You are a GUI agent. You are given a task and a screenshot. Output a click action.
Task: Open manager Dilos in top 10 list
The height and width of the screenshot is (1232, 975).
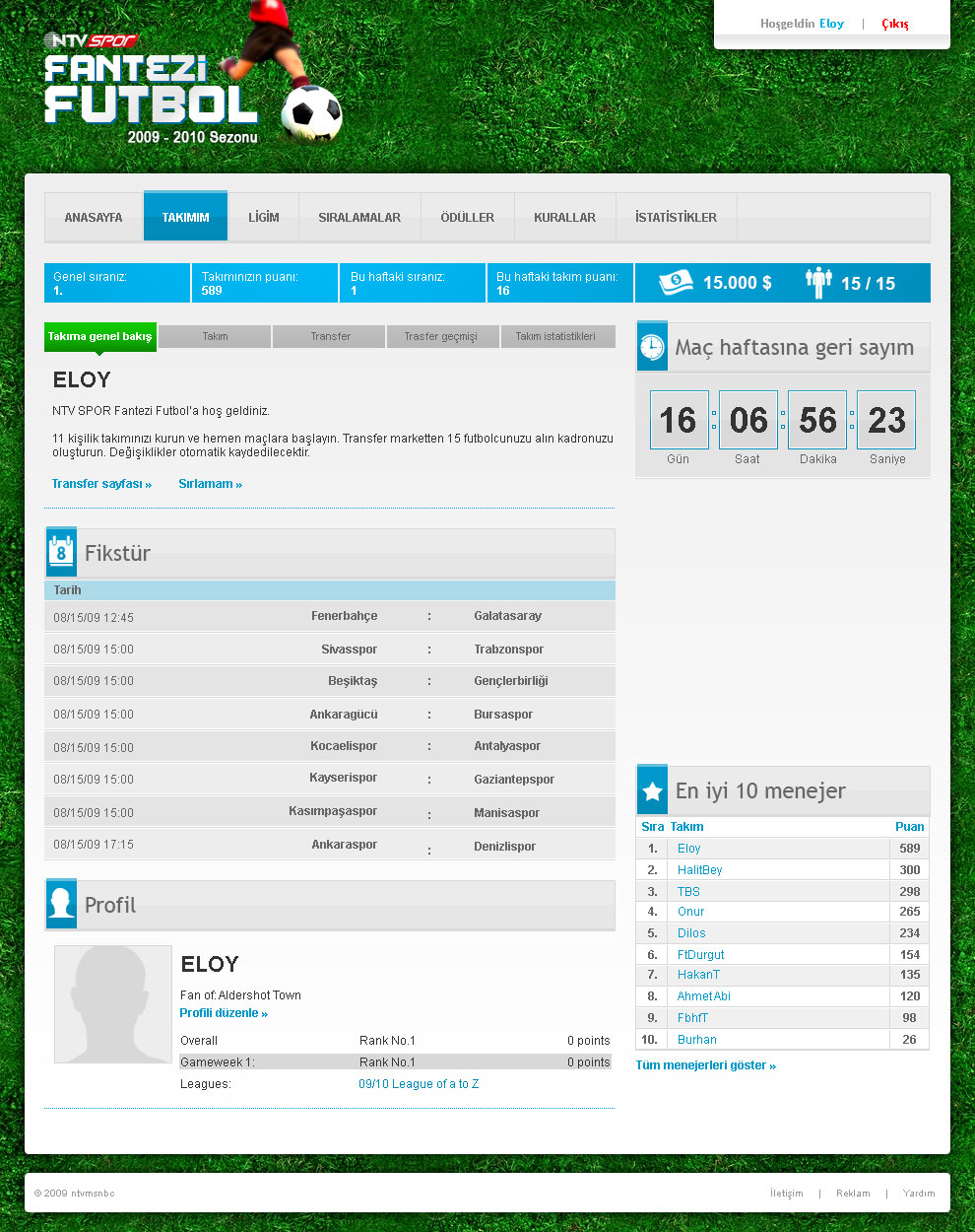click(691, 933)
